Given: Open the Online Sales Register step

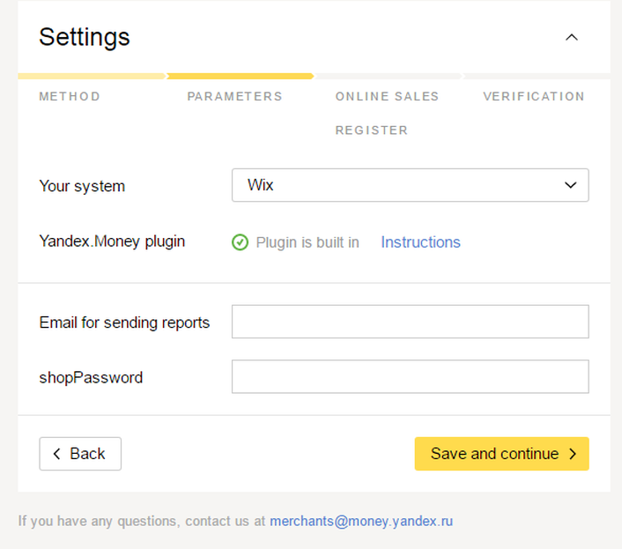Looking at the screenshot, I should click(x=387, y=113).
